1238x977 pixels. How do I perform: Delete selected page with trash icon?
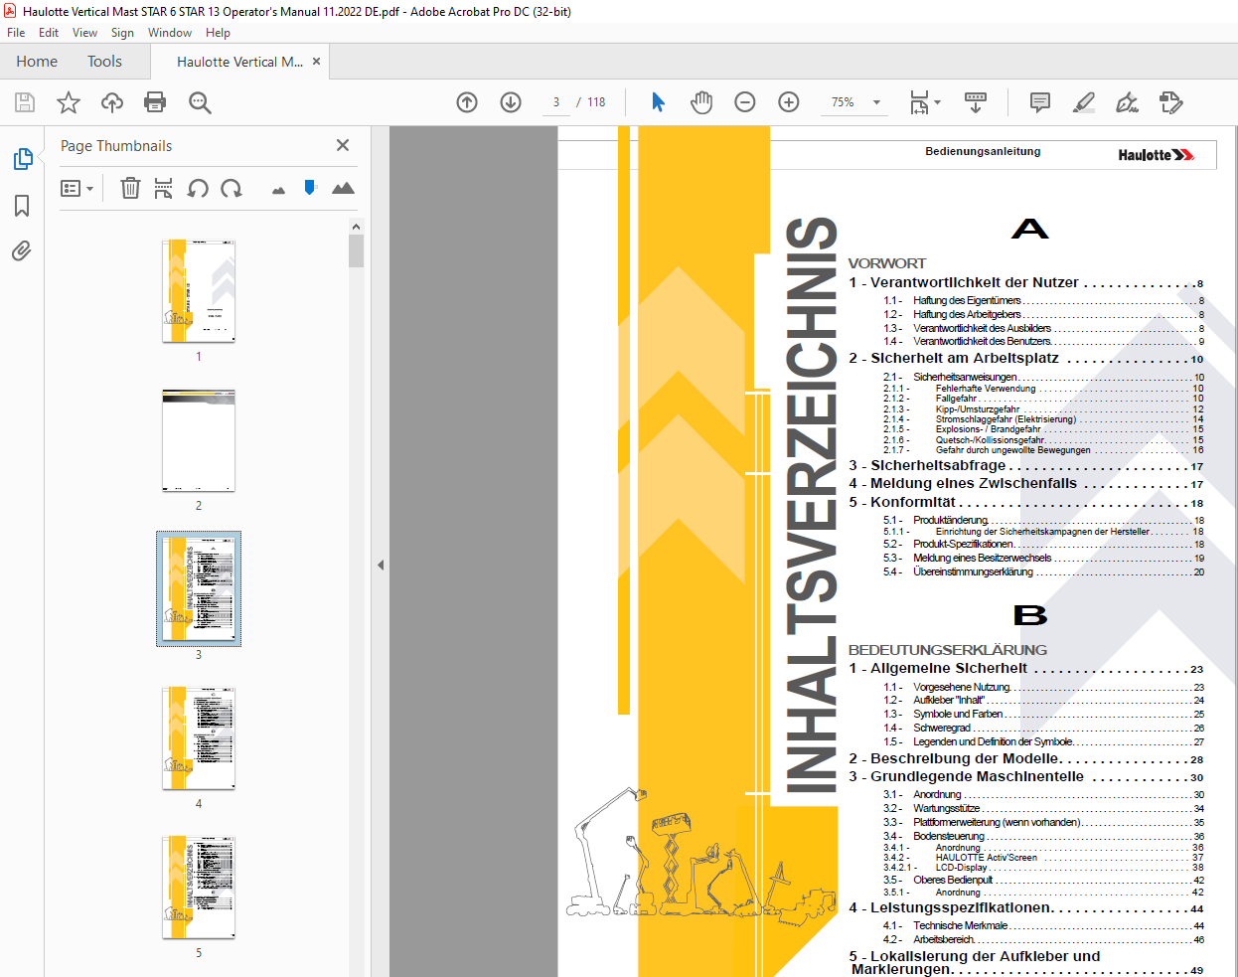click(x=130, y=188)
